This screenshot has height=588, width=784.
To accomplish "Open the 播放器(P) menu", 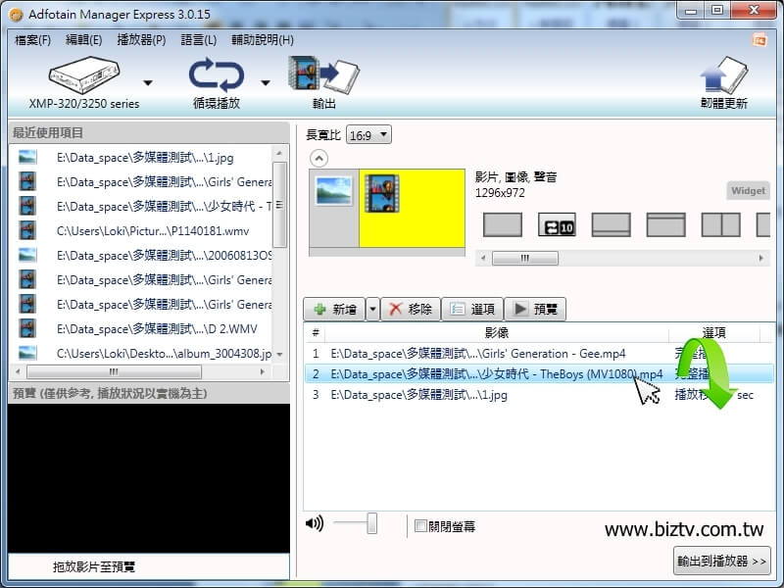I will (141, 40).
